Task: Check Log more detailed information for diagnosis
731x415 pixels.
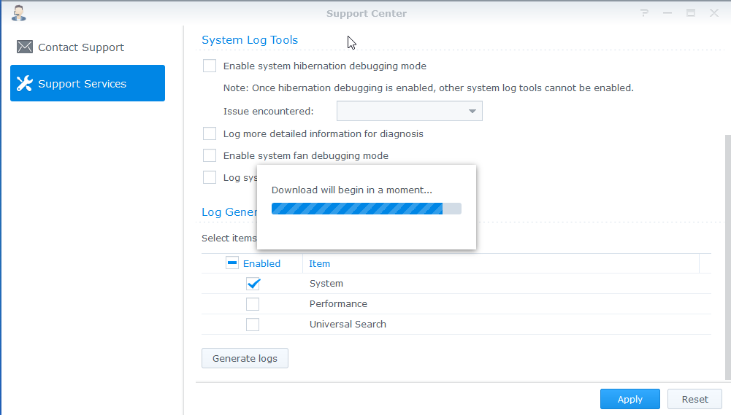Action: tap(210, 134)
